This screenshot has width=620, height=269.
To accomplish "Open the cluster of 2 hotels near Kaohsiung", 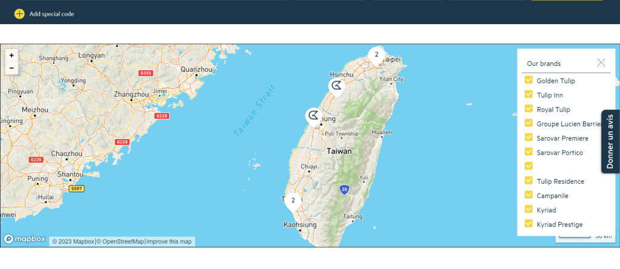I will pyautogui.click(x=293, y=201).
